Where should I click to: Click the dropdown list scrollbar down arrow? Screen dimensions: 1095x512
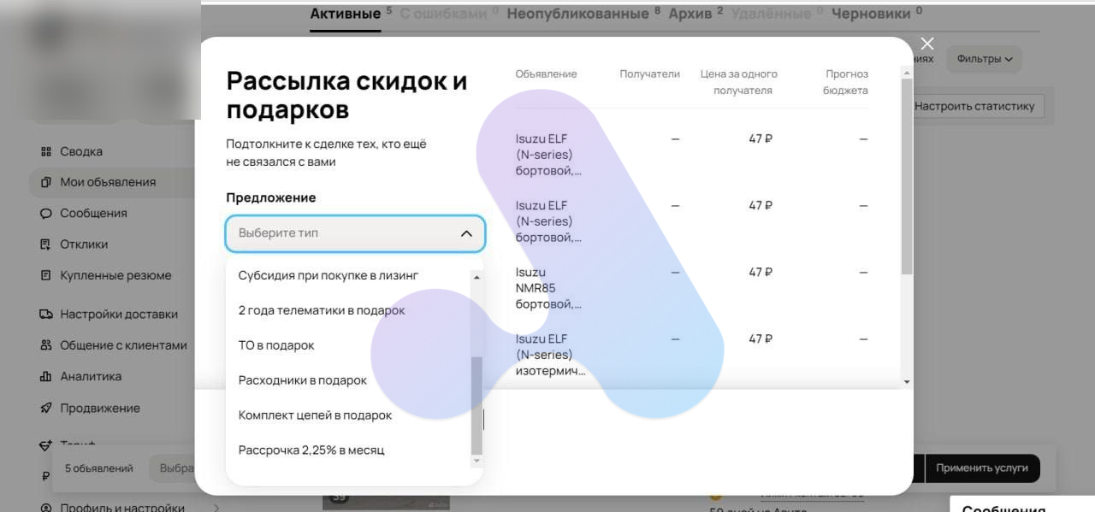point(477,461)
